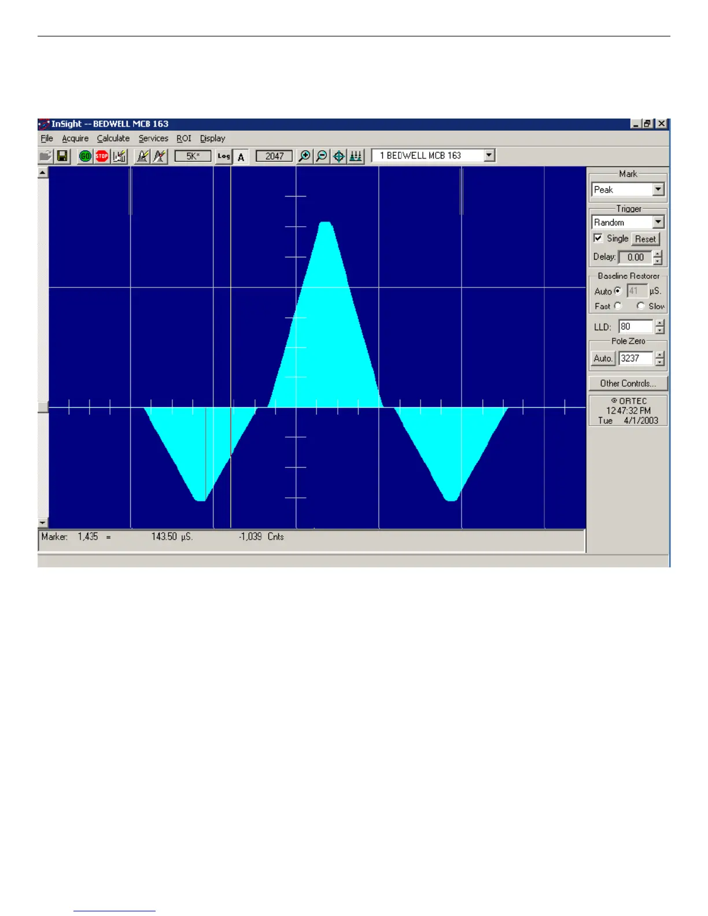This screenshot has height=916, width=708.
Task: Click the center crosshair toolbar icon
Action: click(x=339, y=156)
